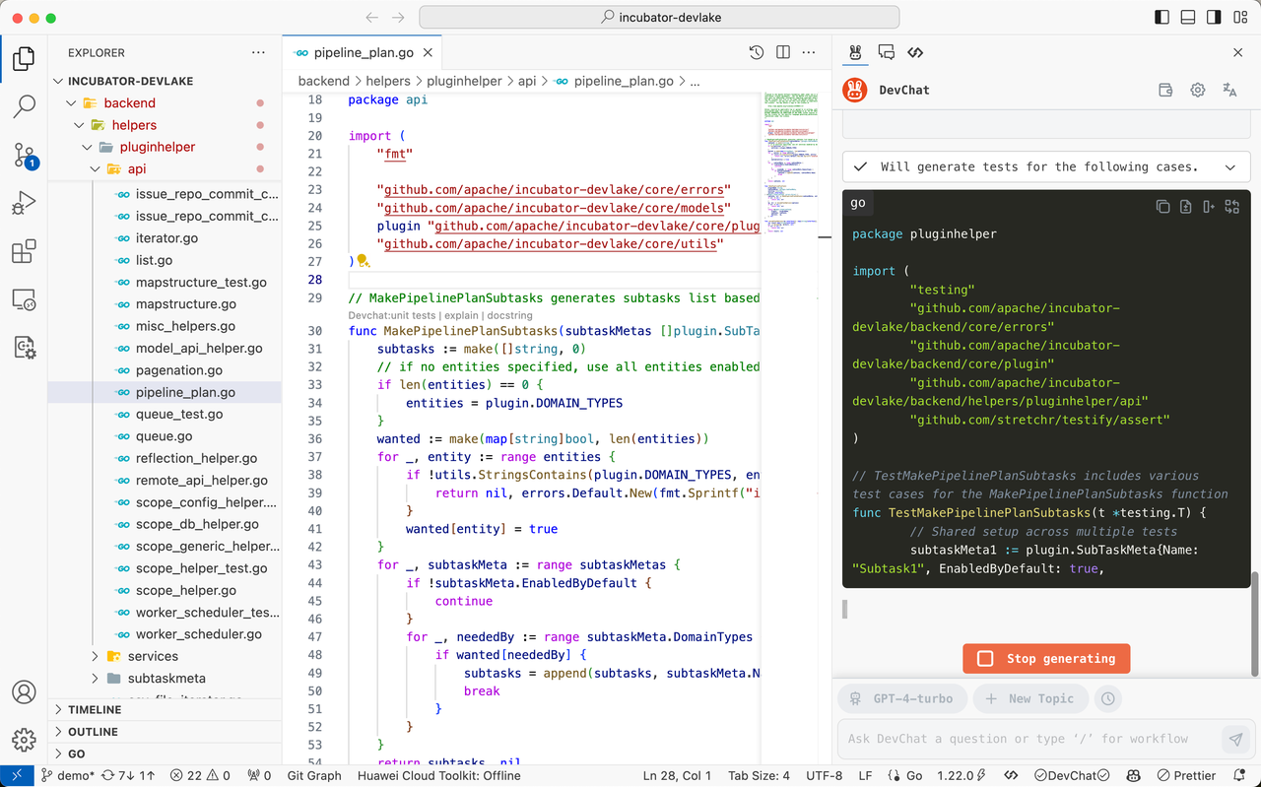Screen dimensions: 1261x787
Task: Click backend in the breadcrumb
Action: (x=324, y=81)
